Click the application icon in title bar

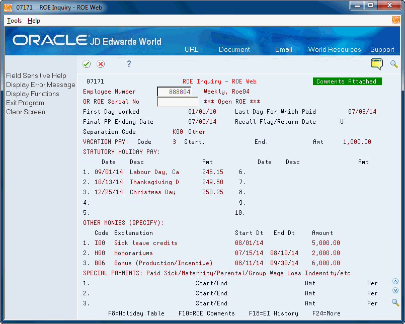tap(8, 7)
